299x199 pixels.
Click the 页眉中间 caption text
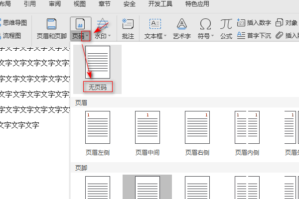(x=148, y=153)
